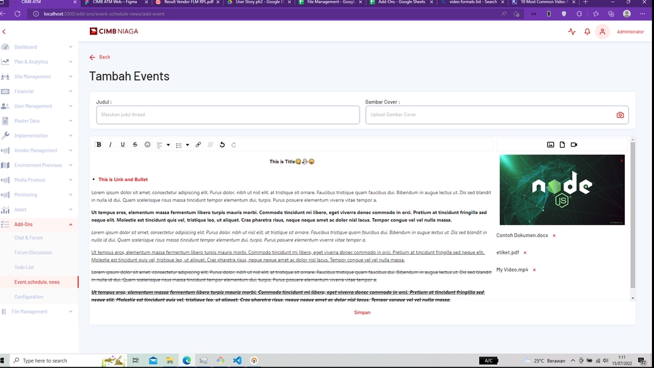Image resolution: width=654 pixels, height=368 pixels.
Task: Apply strikethrough formatting
Action: pyautogui.click(x=135, y=144)
